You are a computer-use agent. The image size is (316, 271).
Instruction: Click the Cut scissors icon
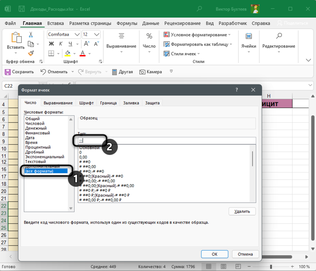pyautogui.click(x=31, y=35)
